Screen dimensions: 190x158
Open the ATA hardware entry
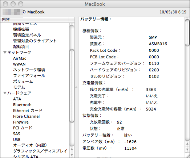click(17, 99)
